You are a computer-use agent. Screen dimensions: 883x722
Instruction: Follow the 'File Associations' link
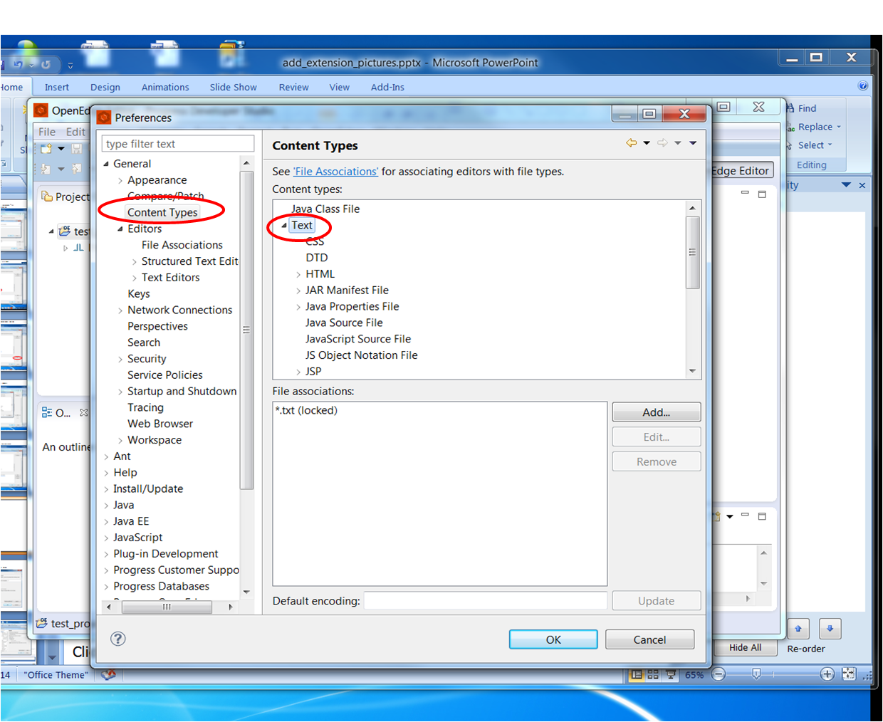(x=336, y=172)
